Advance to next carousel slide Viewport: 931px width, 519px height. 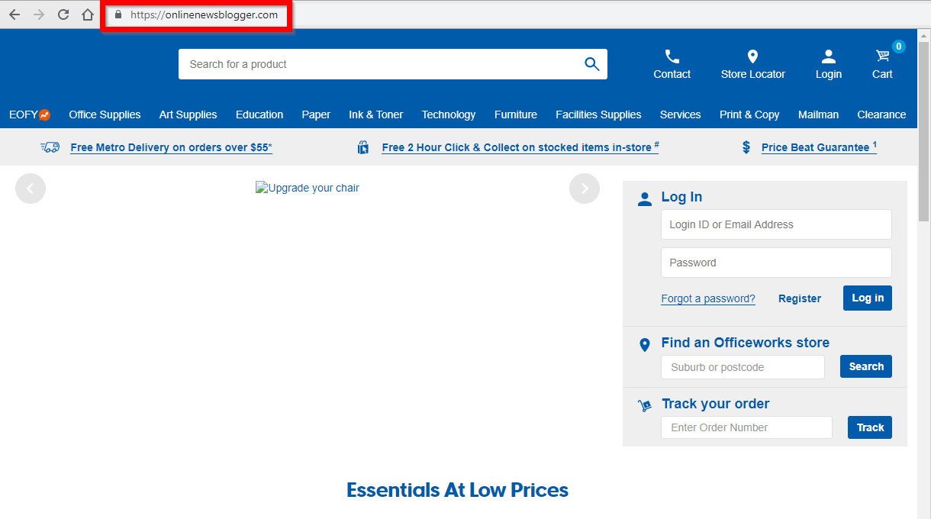coord(585,189)
